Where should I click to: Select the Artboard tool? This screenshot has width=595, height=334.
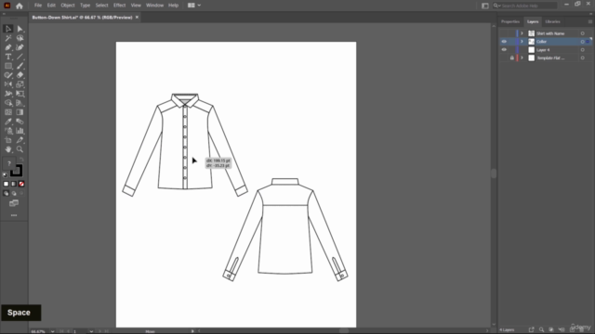point(8,140)
